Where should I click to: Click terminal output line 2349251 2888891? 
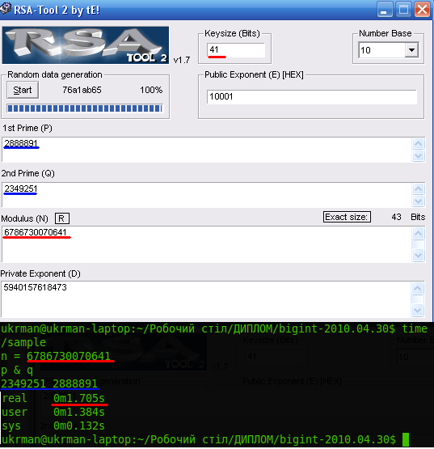tap(49, 383)
